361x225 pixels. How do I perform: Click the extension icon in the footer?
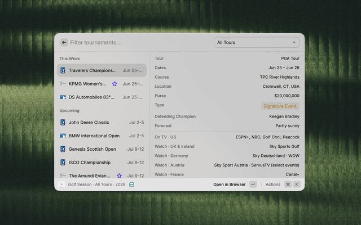click(61, 184)
